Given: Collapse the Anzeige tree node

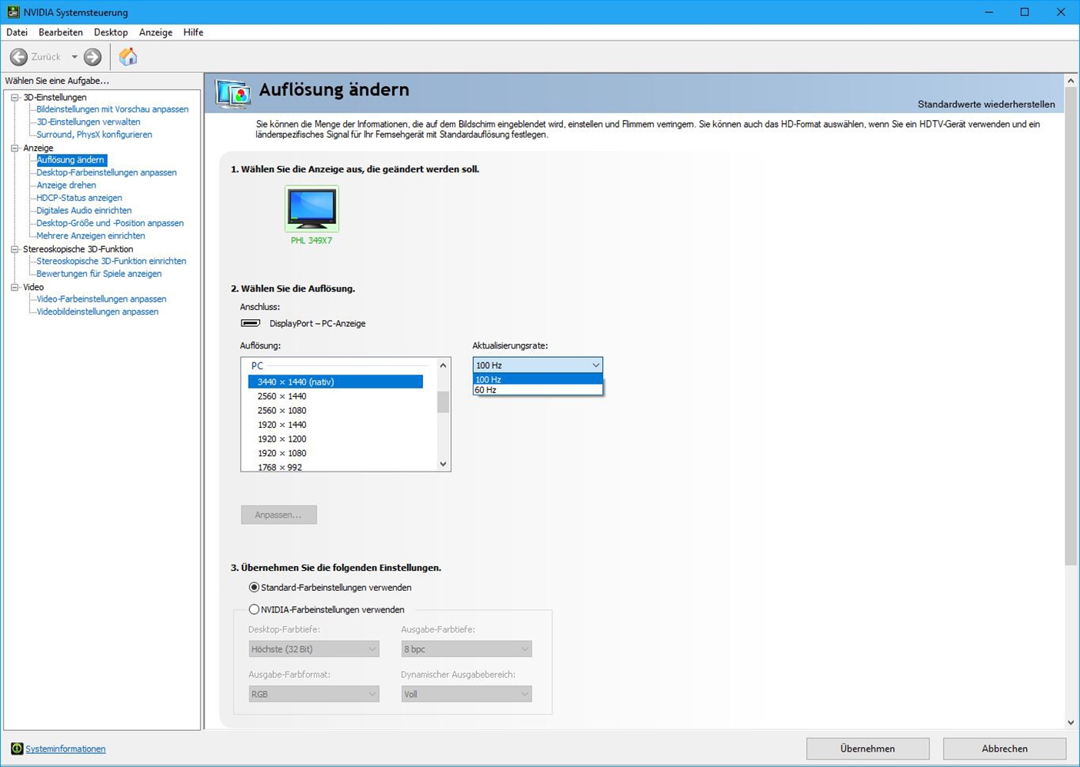Looking at the screenshot, I should click(15, 148).
